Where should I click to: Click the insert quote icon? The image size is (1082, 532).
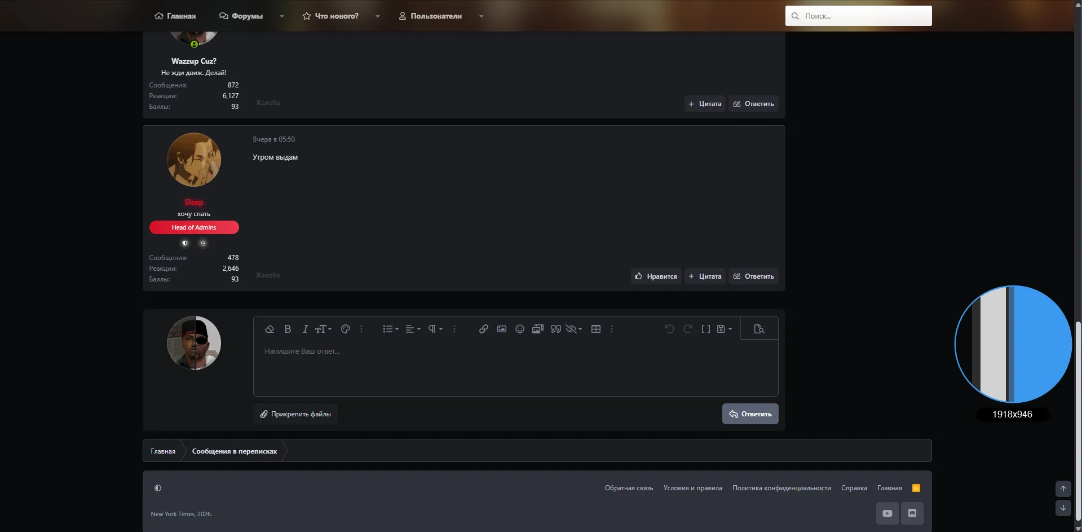point(556,329)
